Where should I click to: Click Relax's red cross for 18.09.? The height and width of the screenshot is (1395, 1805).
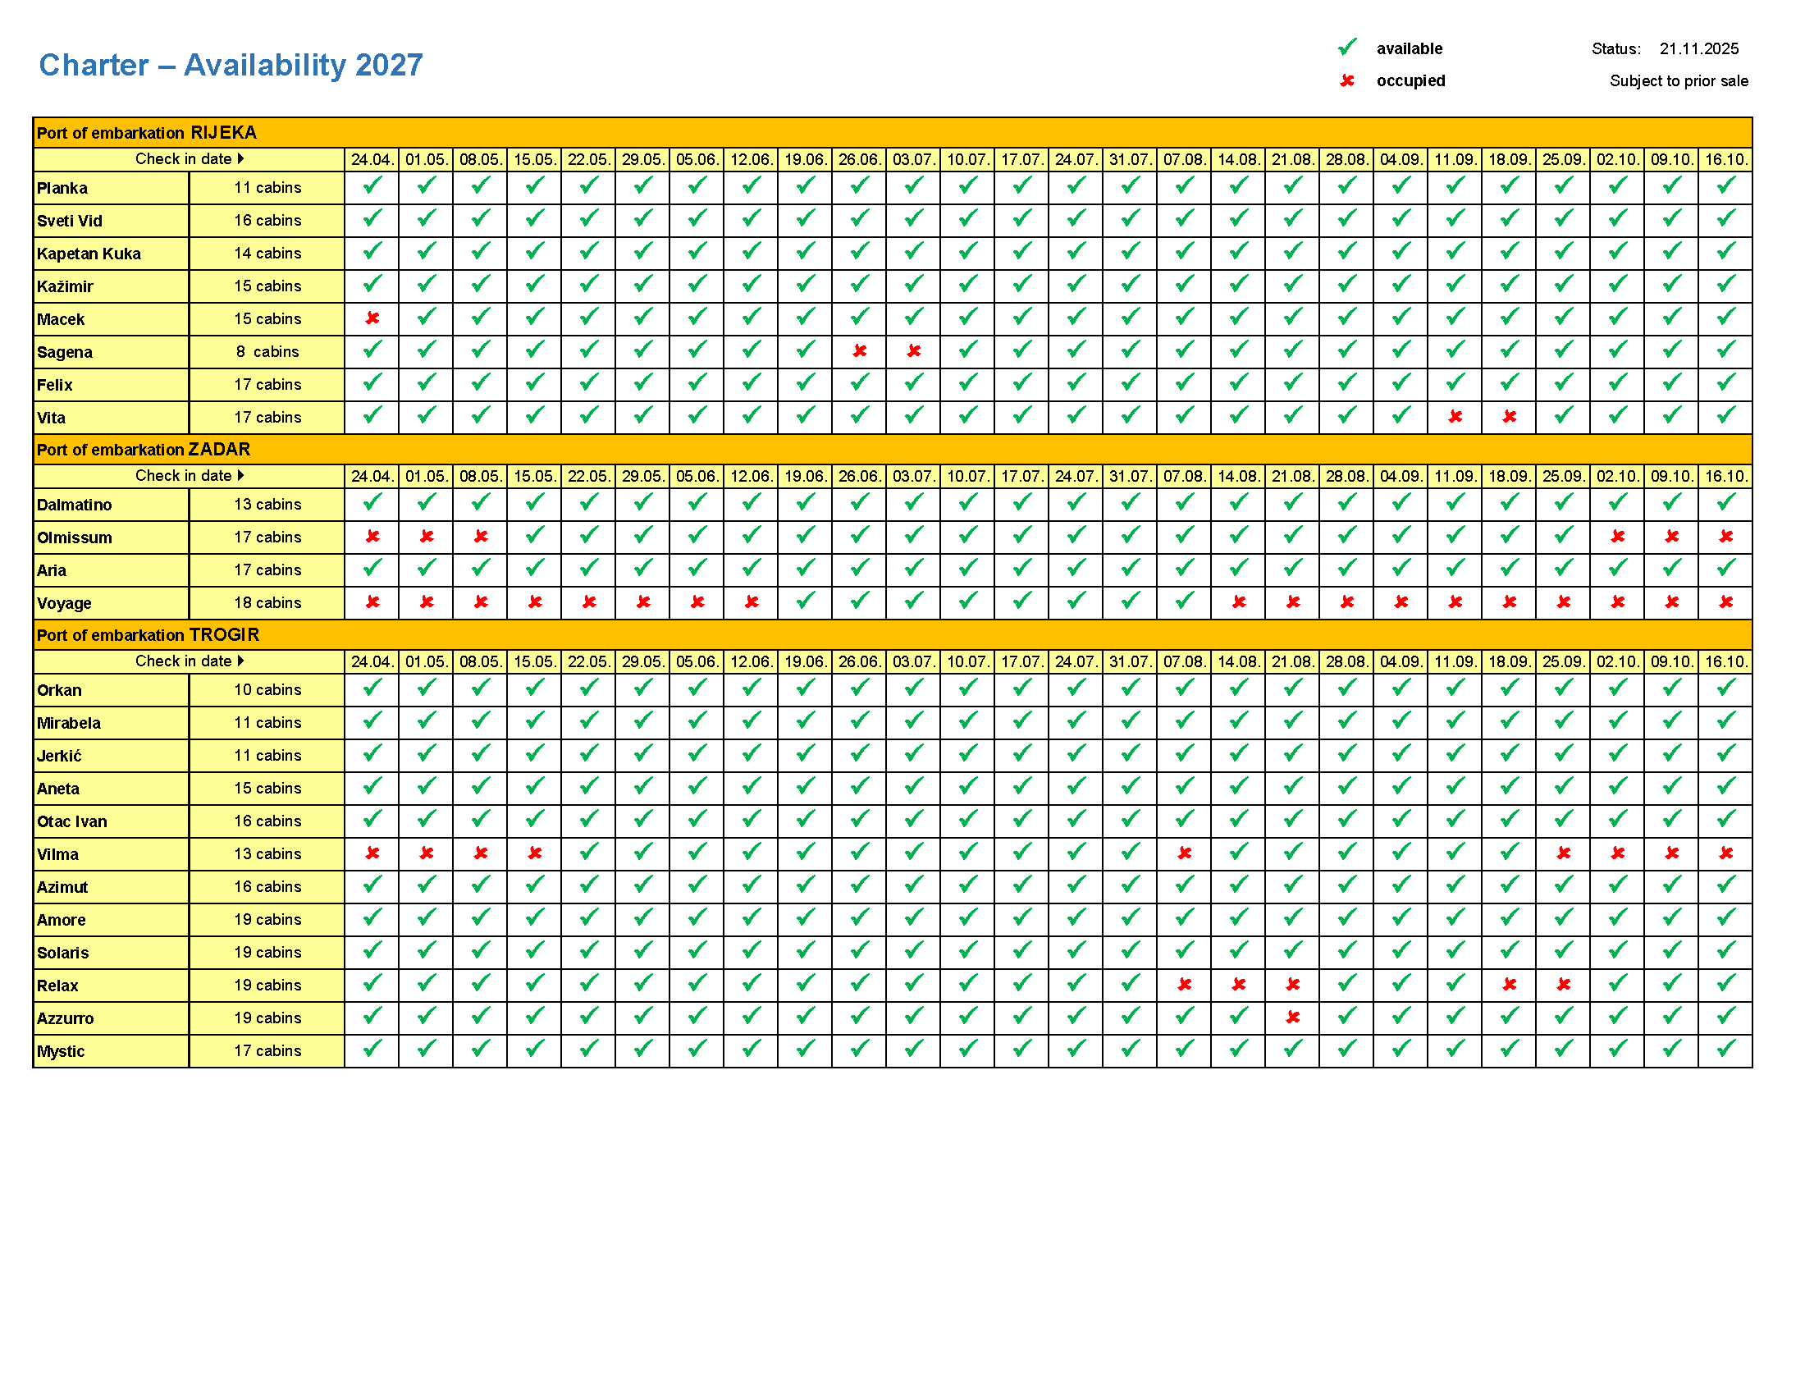pos(1508,984)
